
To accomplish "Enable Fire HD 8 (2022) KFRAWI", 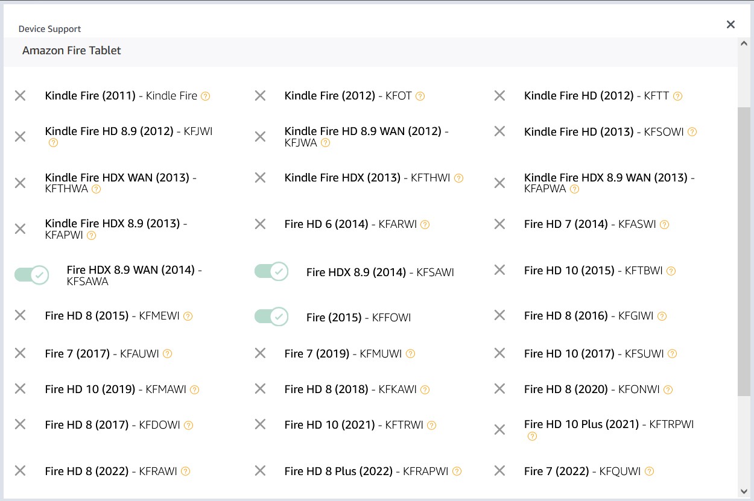I will pos(20,471).
